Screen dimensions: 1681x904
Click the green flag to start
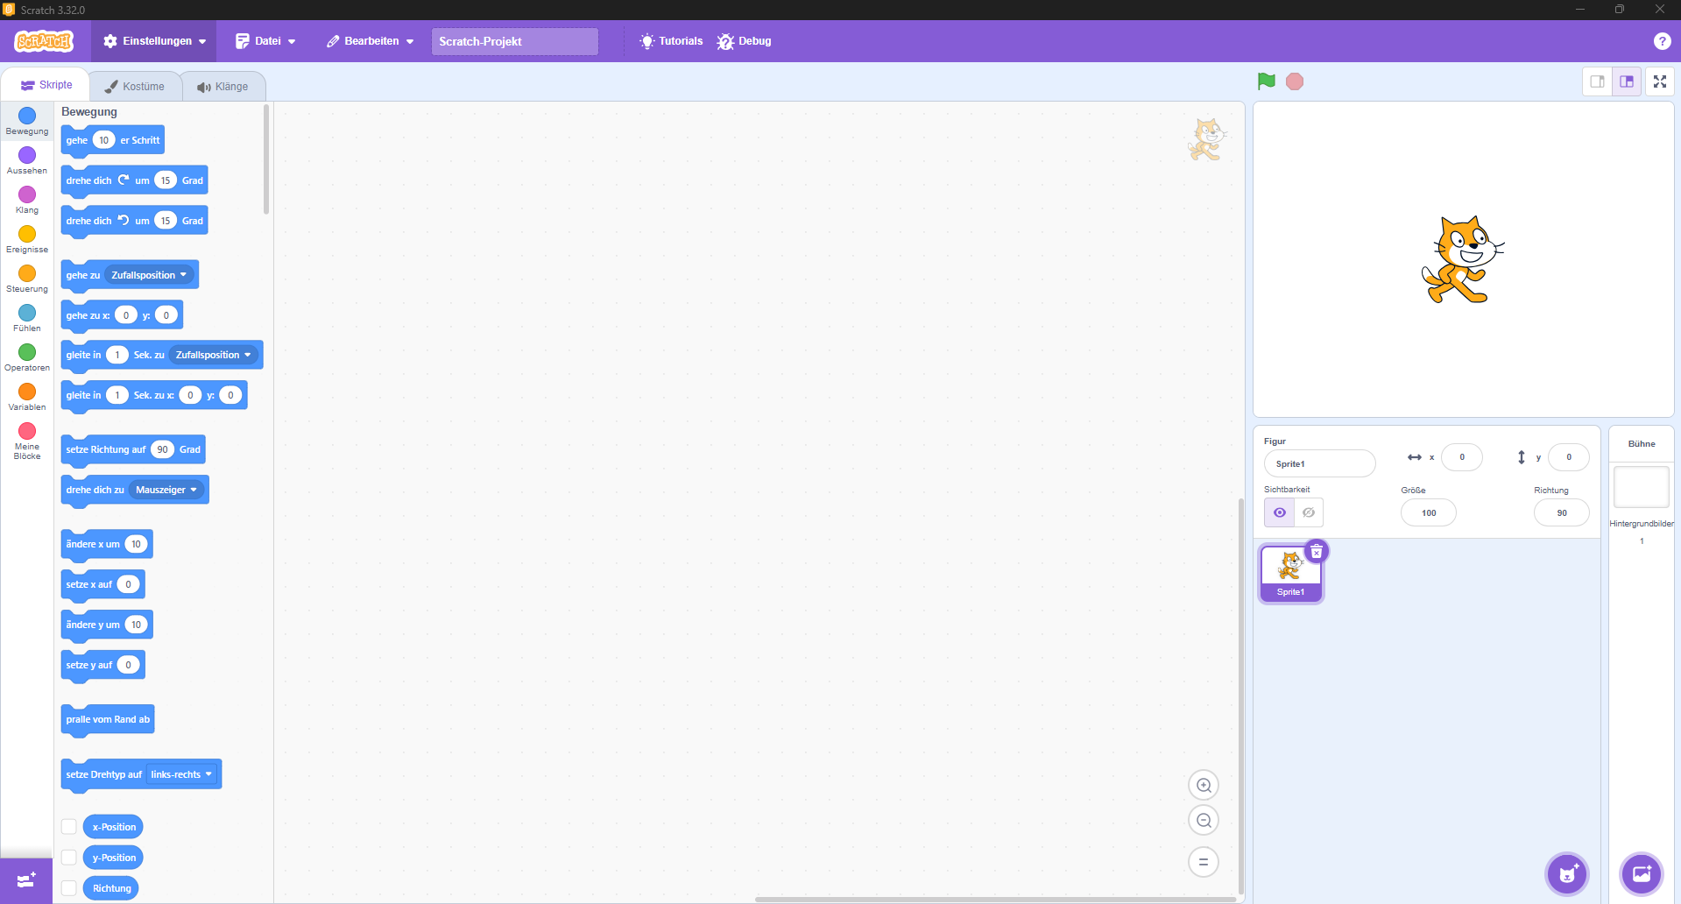click(1266, 81)
